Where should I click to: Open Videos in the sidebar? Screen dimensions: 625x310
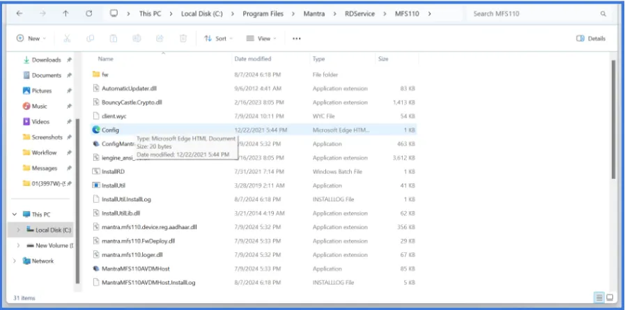[40, 122]
